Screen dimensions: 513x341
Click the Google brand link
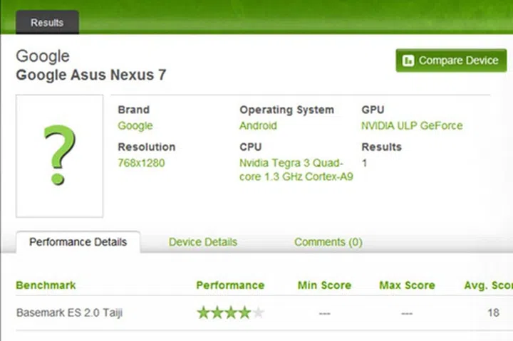tap(135, 126)
